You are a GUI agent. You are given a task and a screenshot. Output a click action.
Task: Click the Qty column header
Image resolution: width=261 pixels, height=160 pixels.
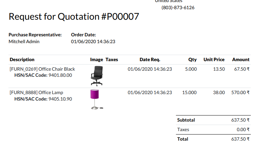pos(193,59)
